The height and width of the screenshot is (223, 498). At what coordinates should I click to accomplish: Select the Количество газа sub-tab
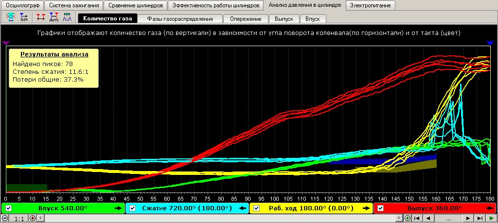tap(107, 18)
